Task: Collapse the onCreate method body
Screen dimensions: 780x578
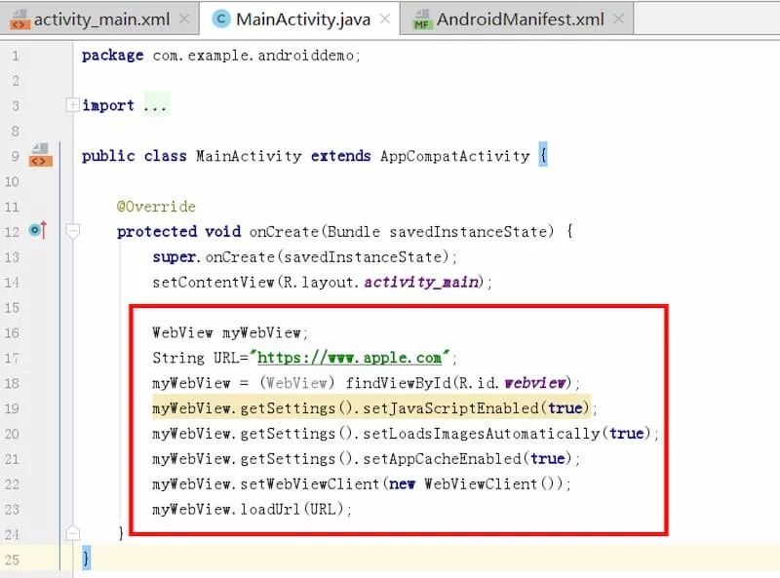Action: [x=73, y=231]
